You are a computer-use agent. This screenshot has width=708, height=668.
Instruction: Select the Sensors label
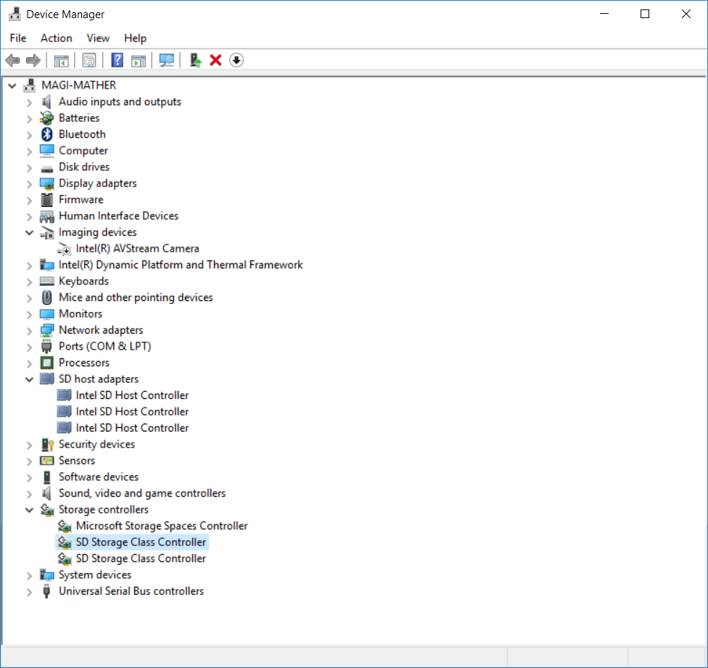point(77,461)
